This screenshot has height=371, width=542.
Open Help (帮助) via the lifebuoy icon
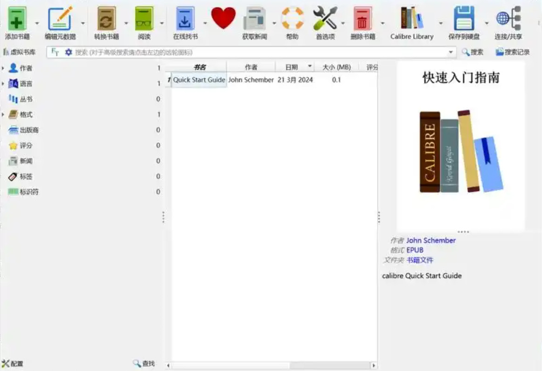(292, 19)
